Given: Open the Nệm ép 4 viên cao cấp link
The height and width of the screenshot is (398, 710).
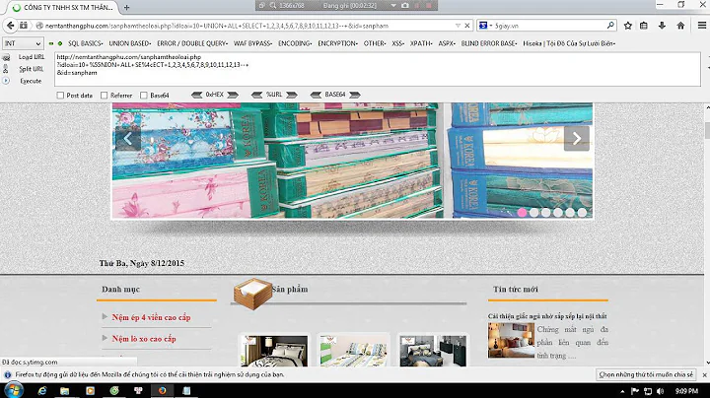Looking at the screenshot, I should tap(151, 317).
